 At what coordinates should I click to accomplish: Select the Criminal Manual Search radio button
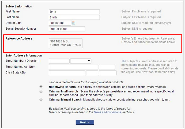(41, 99)
